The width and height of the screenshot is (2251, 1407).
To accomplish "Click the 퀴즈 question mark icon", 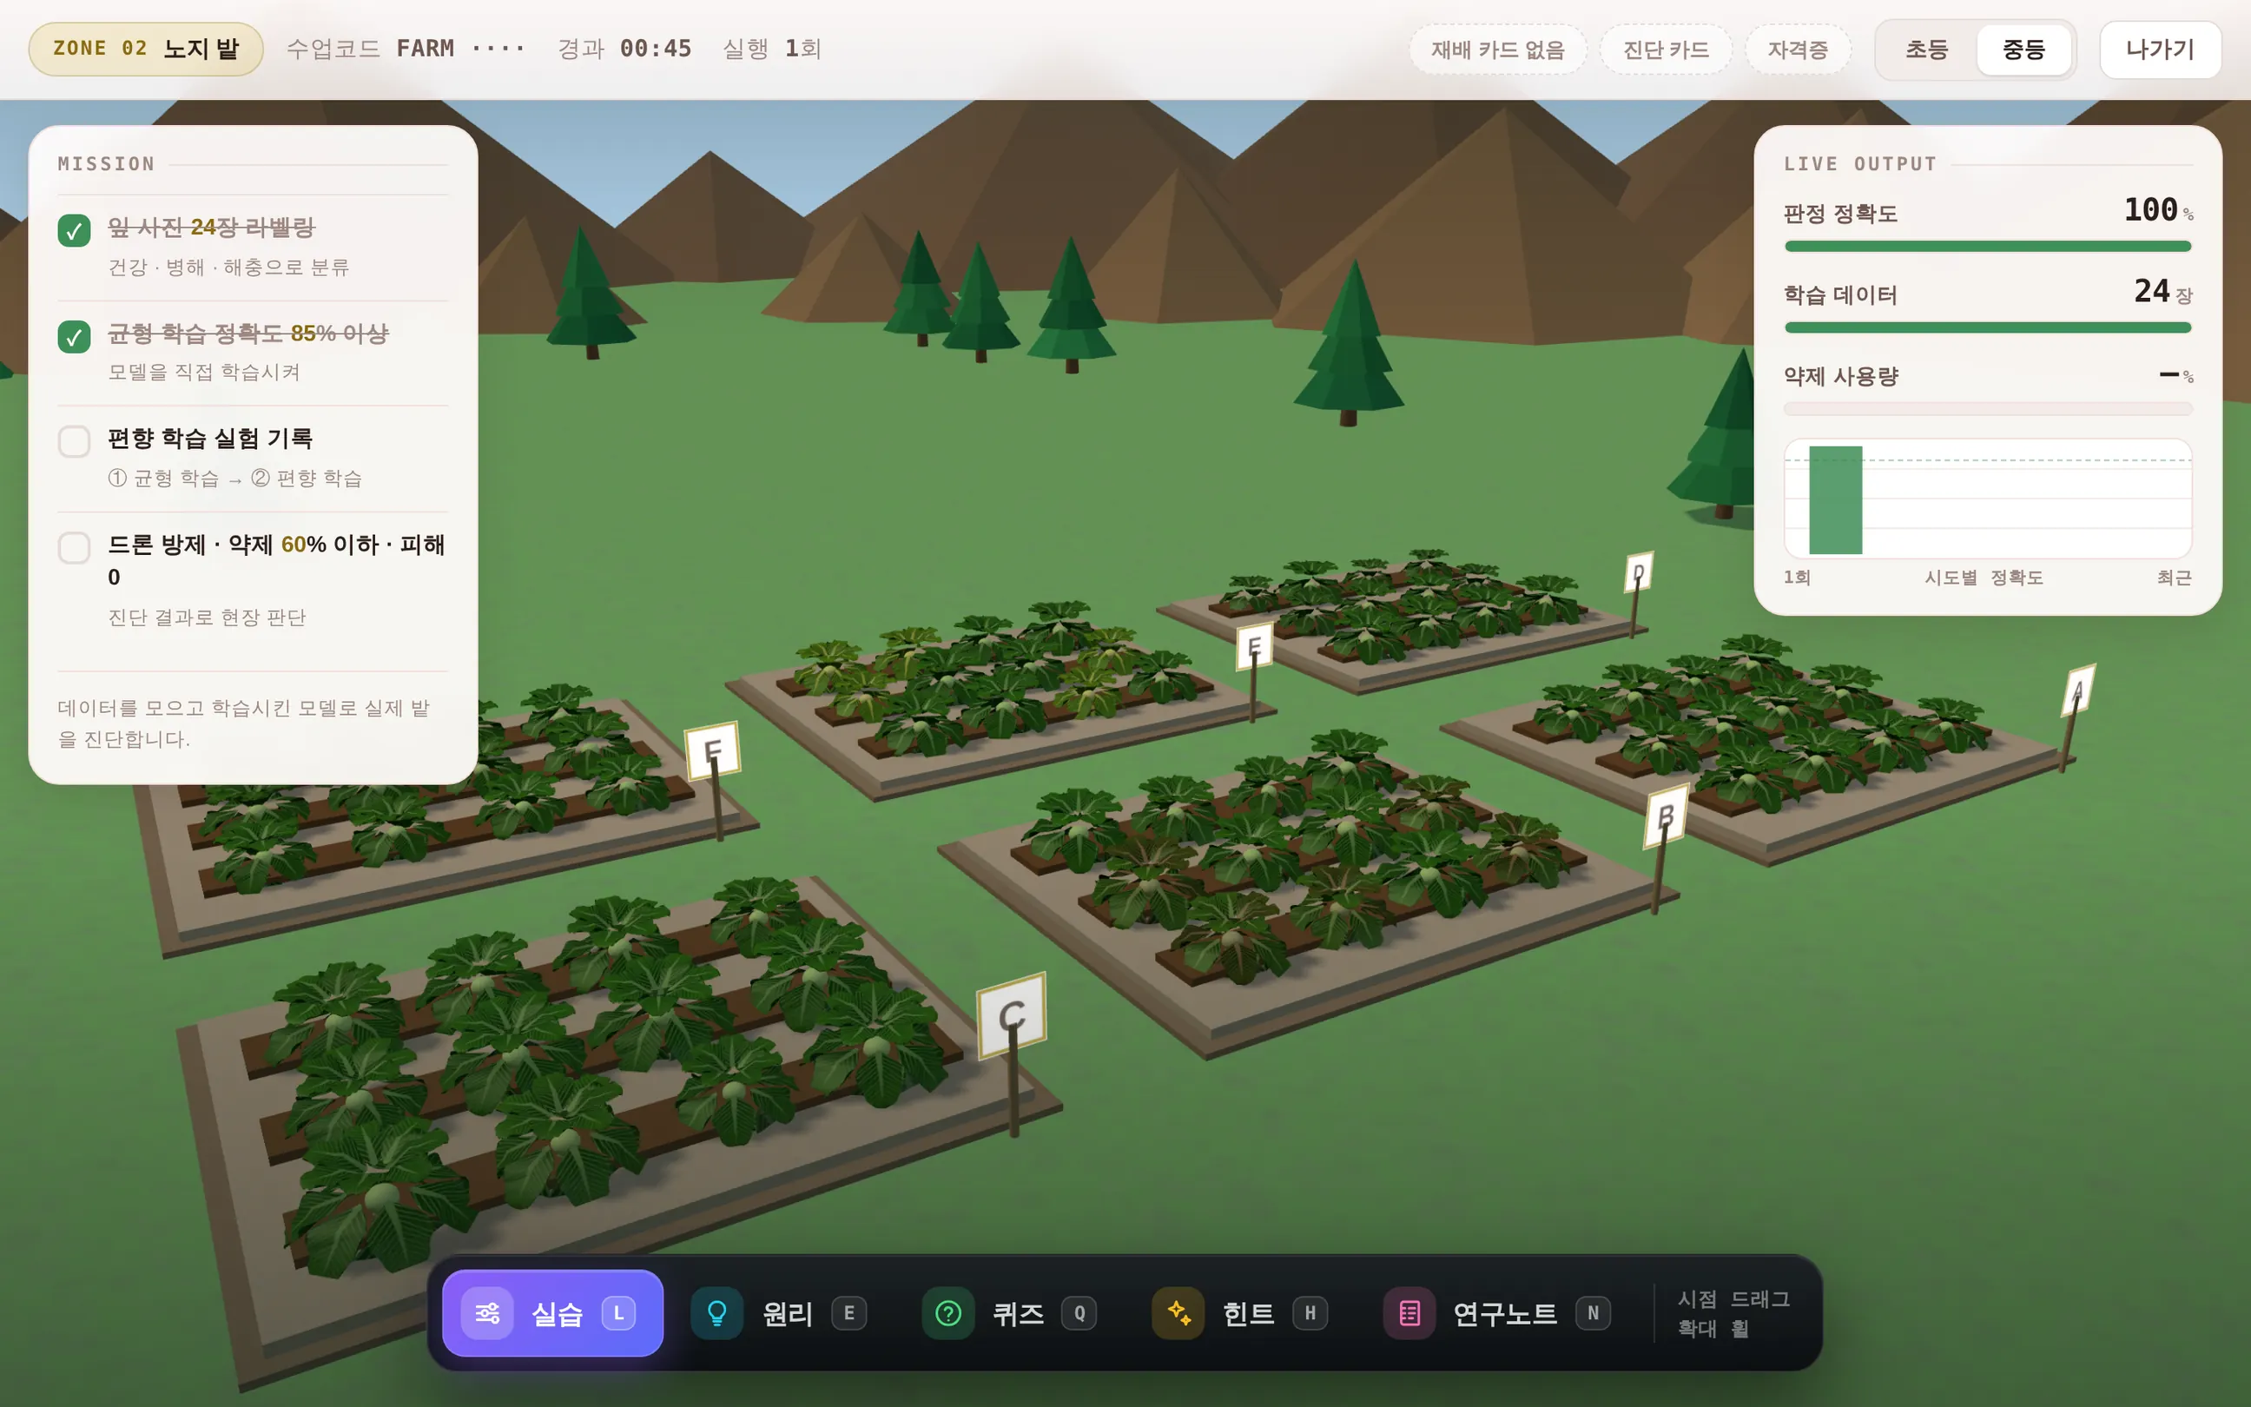I will pyautogui.click(x=947, y=1313).
